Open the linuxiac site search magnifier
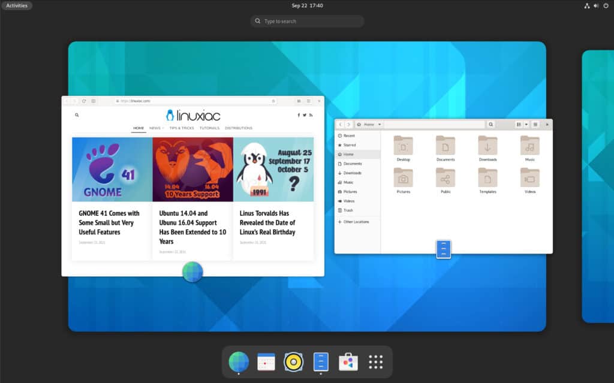 [x=77, y=115]
